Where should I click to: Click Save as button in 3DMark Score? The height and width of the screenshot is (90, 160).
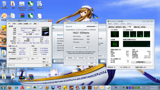click(92, 58)
